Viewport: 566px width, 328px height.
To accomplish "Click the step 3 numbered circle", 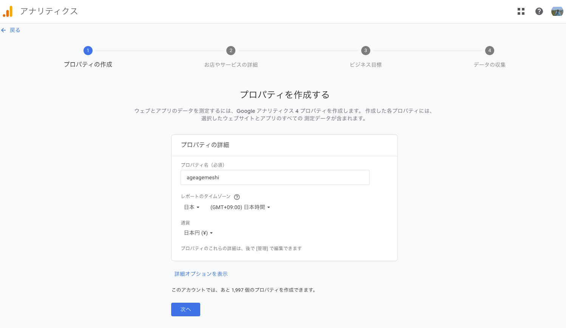I will point(365,51).
